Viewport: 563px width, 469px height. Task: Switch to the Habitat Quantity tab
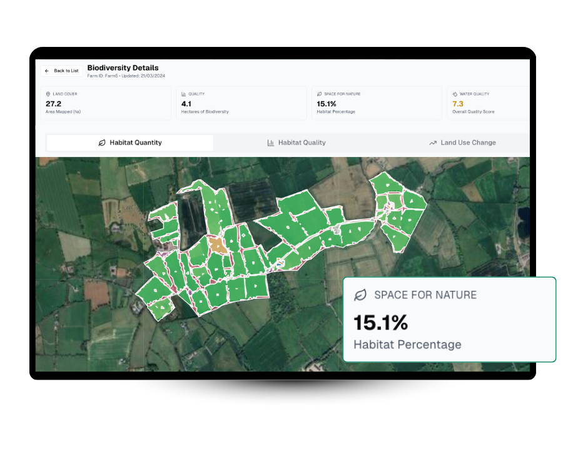(130, 143)
